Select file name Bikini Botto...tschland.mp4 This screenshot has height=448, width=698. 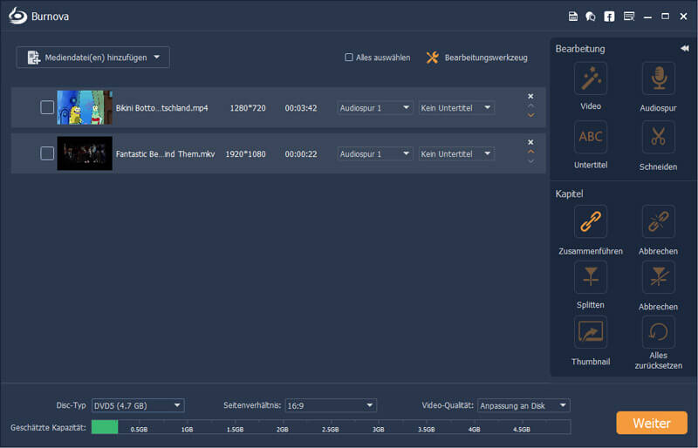(161, 108)
